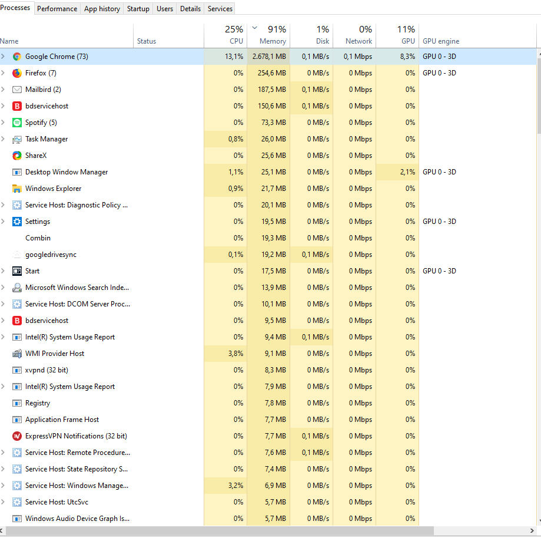Screen dimensions: 541x541
Task: Click the ExpressVPN Notifications icon
Action: click(16, 436)
